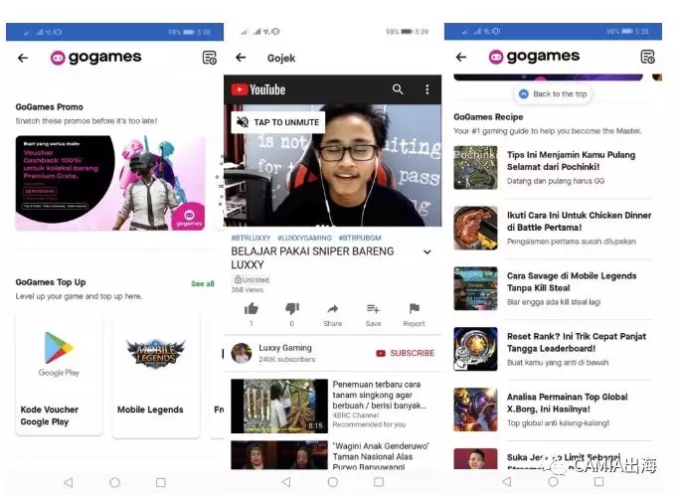
Task: Click the Luxxy Gaming channel name
Action: [285, 348]
